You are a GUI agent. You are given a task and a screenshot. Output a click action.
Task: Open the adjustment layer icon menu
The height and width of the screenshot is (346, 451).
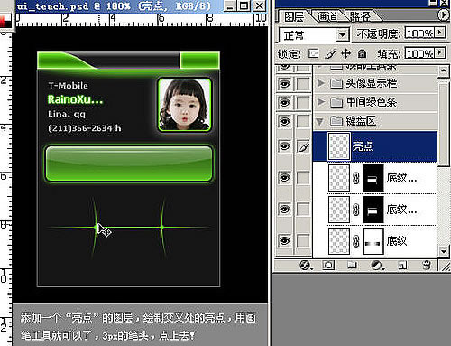[377, 266]
